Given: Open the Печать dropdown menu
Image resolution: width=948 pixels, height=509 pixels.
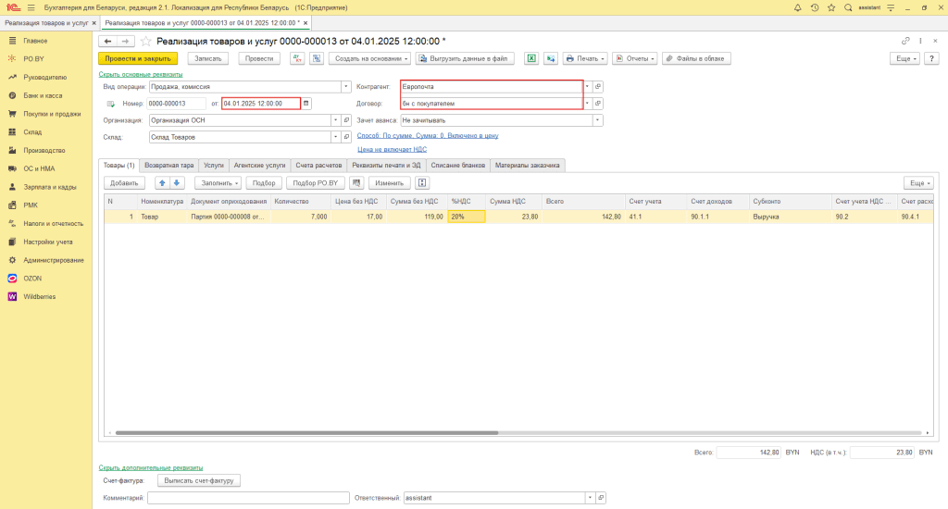Looking at the screenshot, I should point(585,58).
